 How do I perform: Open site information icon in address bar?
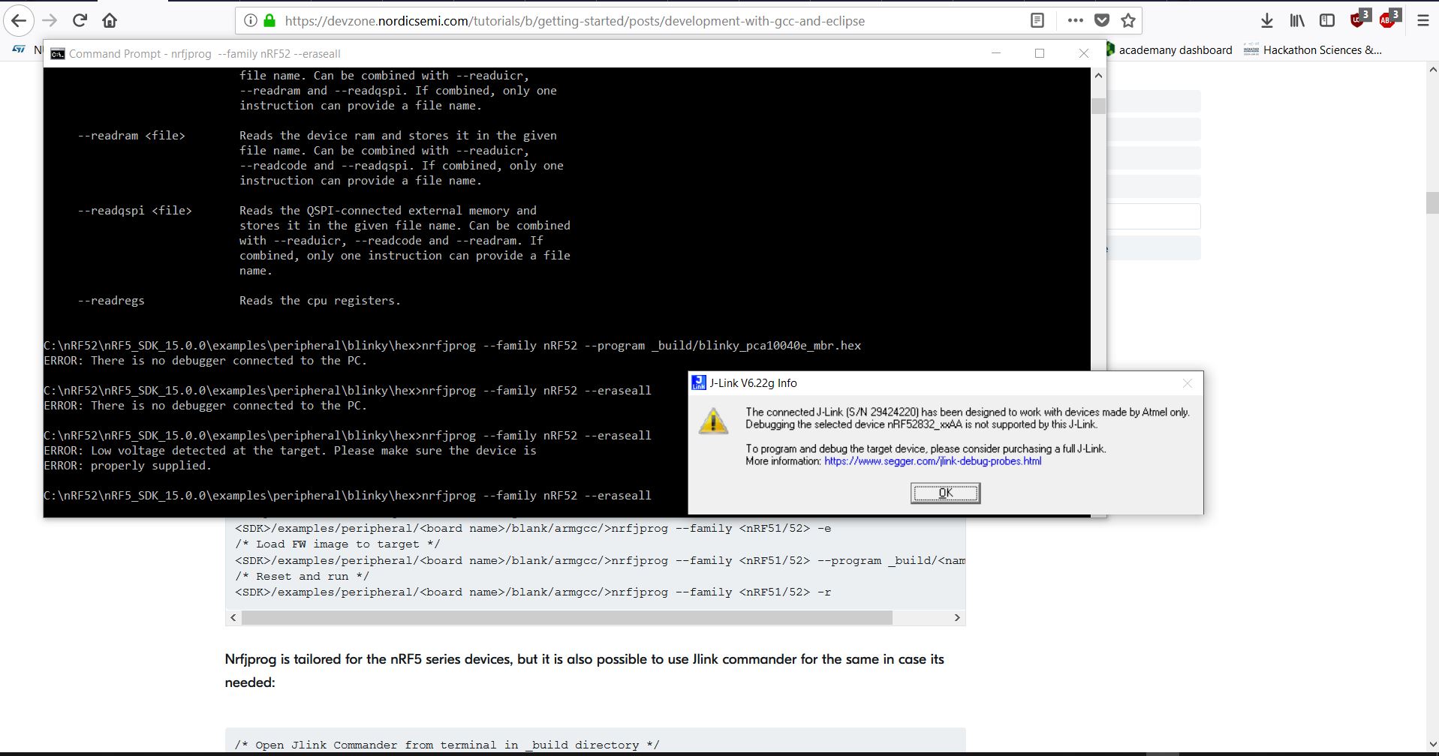pyautogui.click(x=251, y=21)
